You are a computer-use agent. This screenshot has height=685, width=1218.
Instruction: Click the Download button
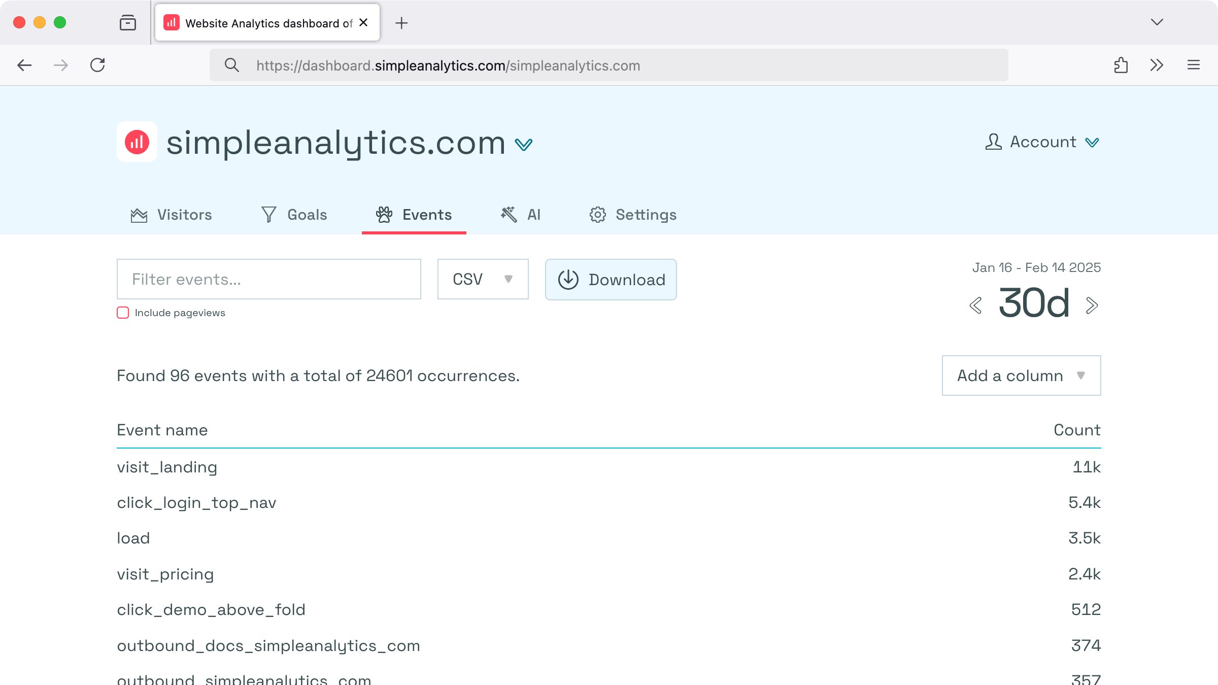611,280
